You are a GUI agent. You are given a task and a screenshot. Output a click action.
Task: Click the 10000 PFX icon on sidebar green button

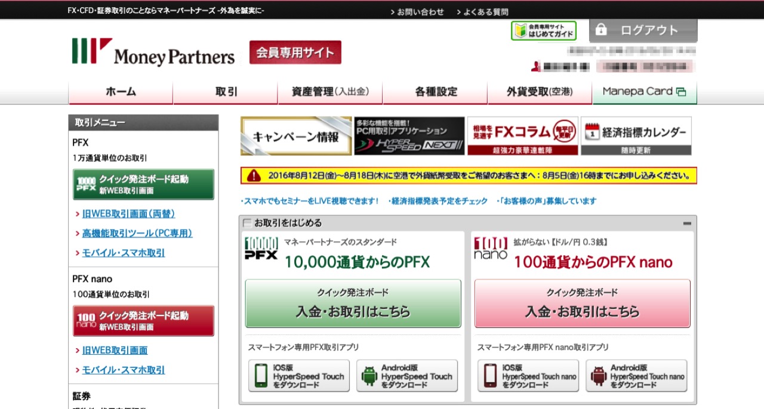click(x=87, y=184)
